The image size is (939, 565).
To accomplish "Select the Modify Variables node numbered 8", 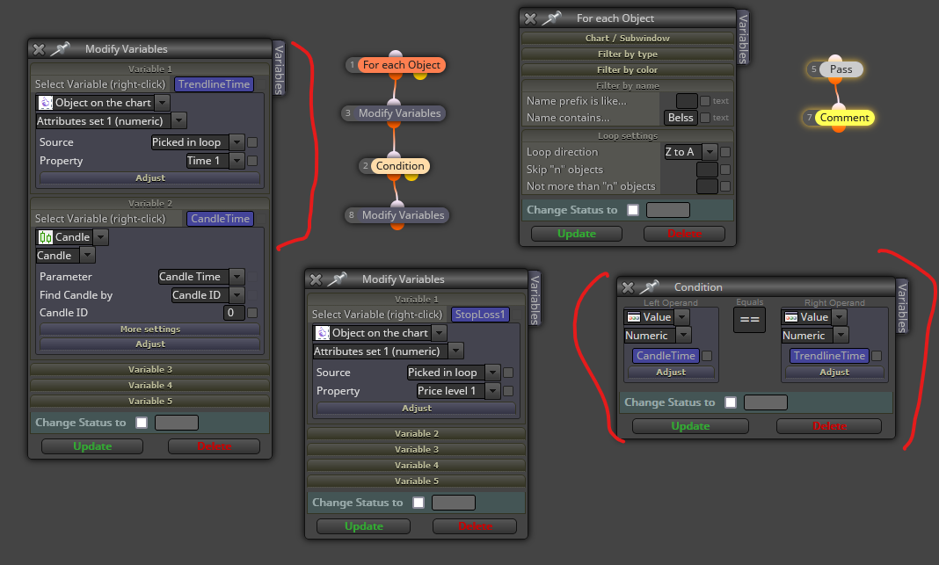I will click(403, 215).
